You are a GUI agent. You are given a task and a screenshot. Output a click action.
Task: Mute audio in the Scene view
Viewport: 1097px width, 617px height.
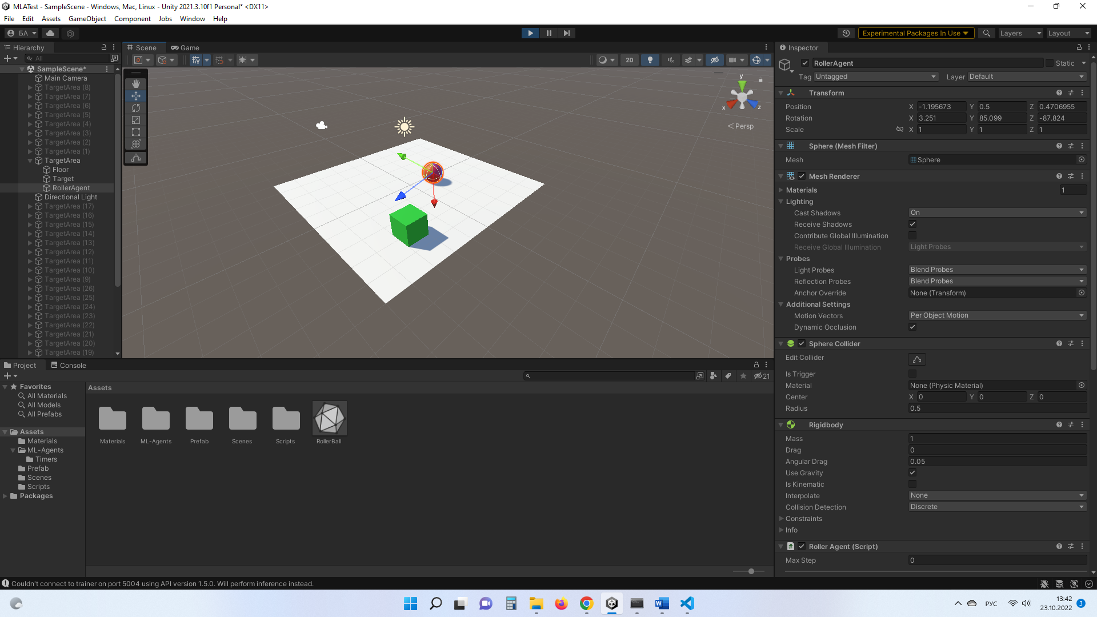click(x=670, y=60)
